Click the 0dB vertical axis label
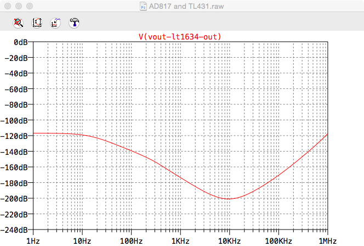 (20, 42)
